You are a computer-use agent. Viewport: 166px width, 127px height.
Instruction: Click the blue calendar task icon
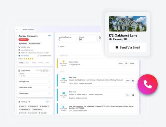[x=63, y=107]
